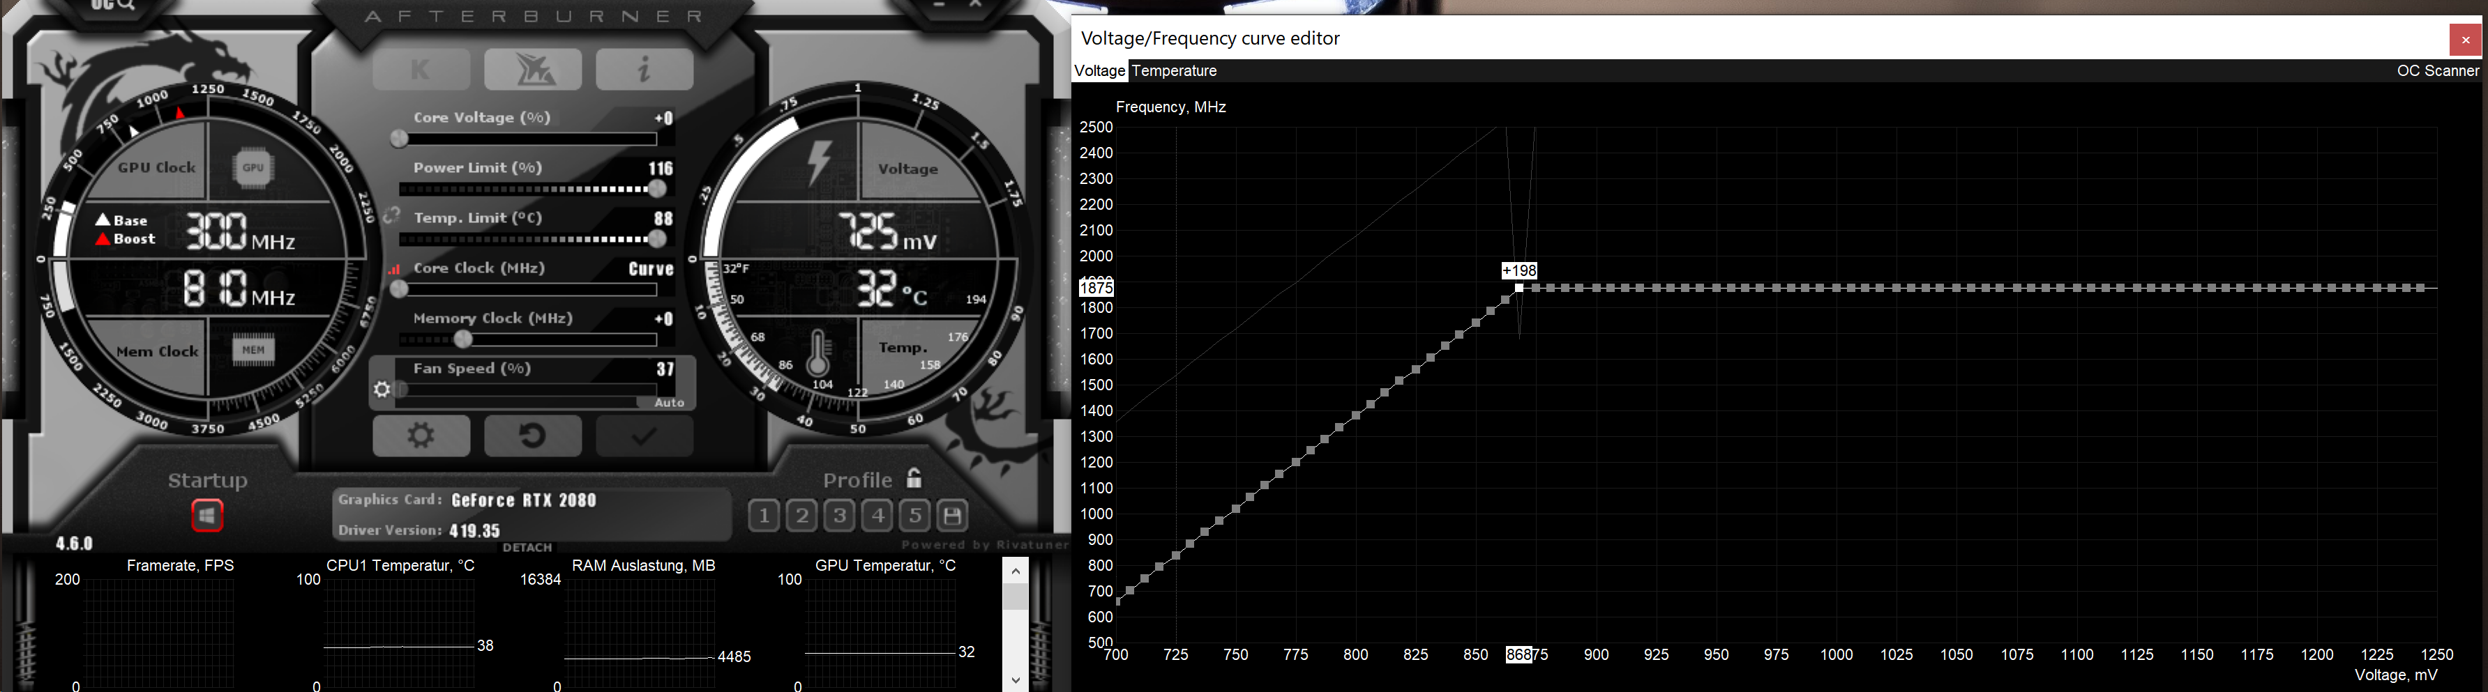This screenshot has height=692, width=2488.
Task: Open the OC Scanner search button in Afterburner
Action: click(113, 6)
